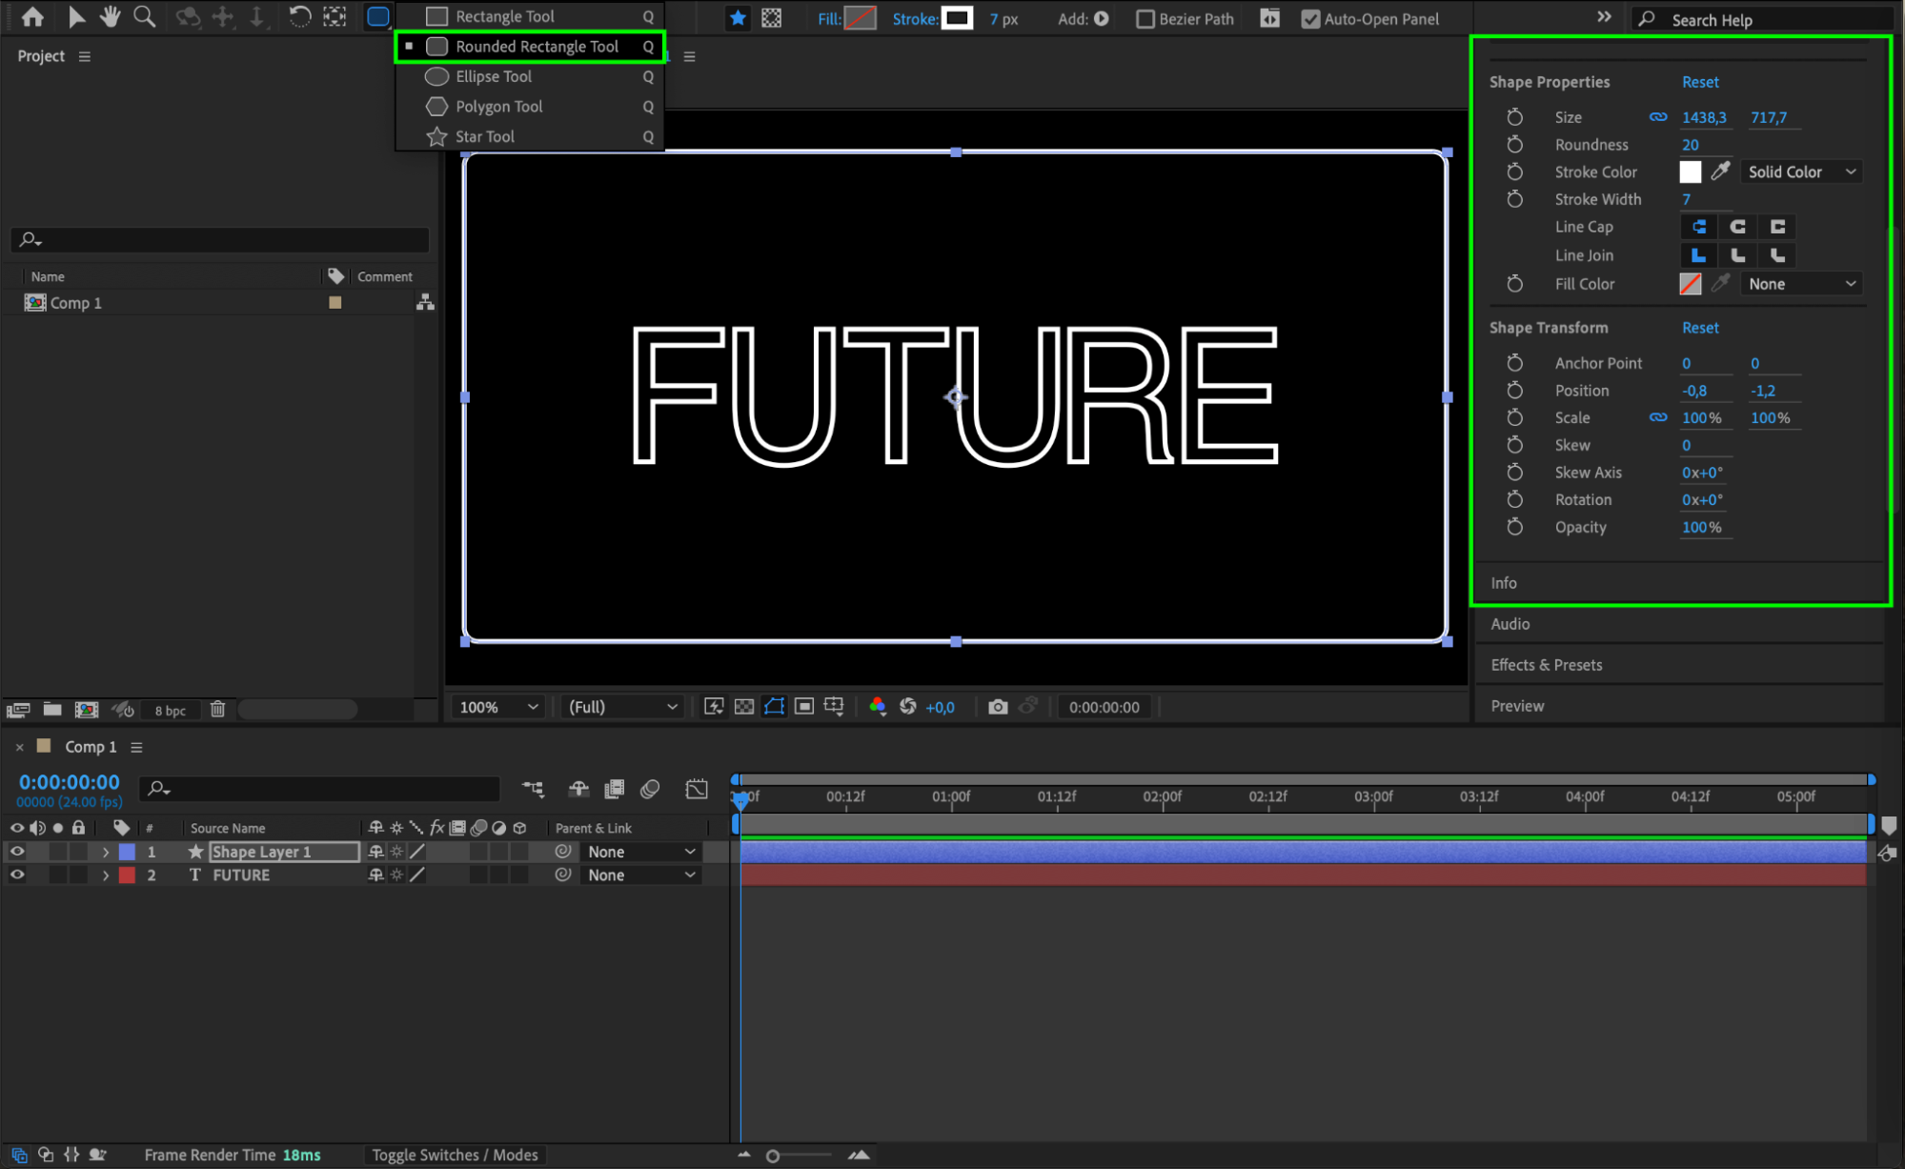Toggle the Bezier Path checkbox
Image resolution: width=1905 pixels, height=1169 pixels.
tap(1145, 18)
